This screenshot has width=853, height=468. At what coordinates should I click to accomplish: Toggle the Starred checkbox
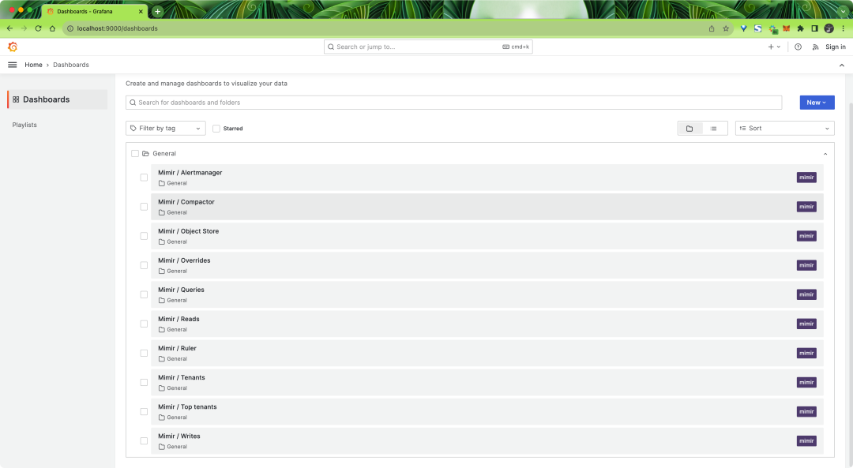216,129
